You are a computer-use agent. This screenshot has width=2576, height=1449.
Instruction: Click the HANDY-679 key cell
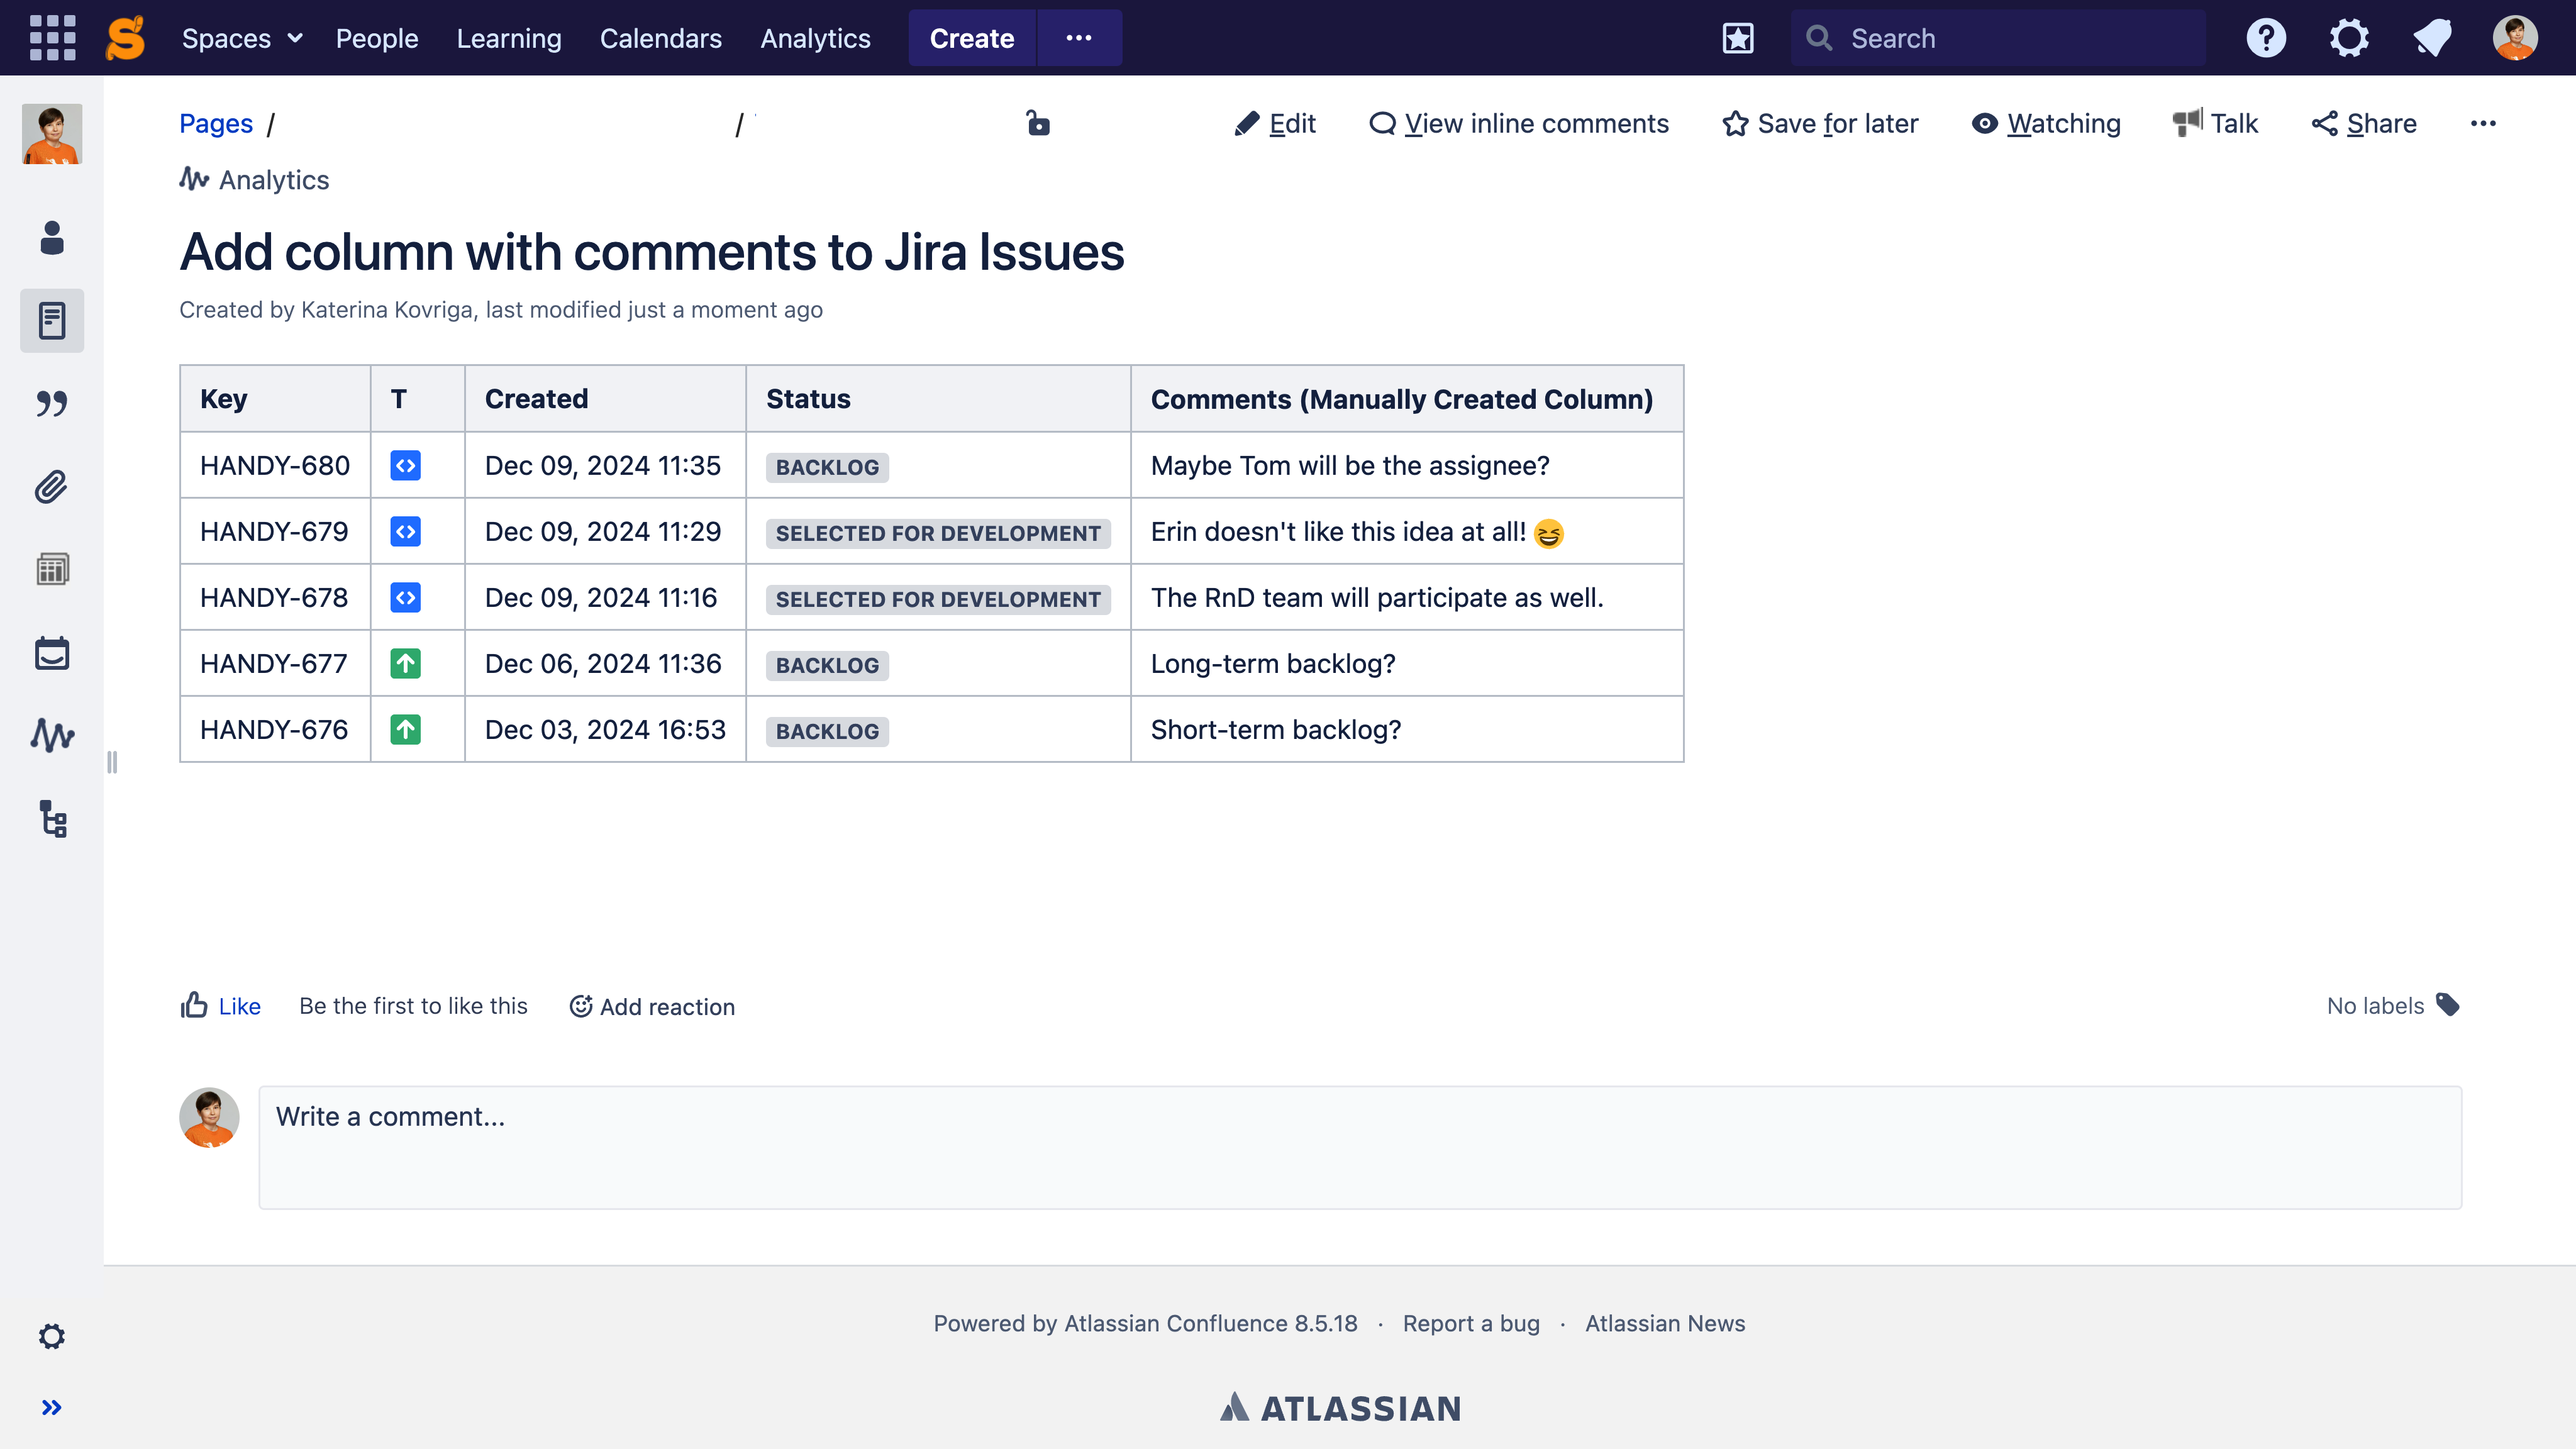[274, 531]
